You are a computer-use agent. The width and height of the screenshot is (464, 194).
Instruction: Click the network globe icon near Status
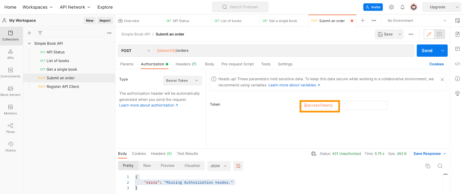coord(314,154)
